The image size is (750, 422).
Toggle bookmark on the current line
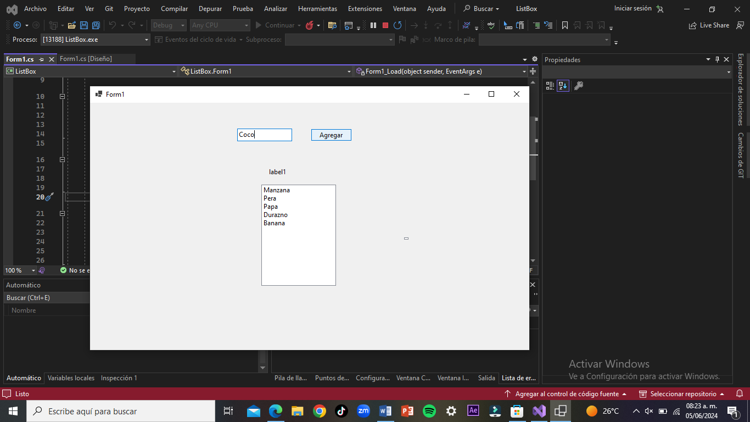(x=564, y=25)
